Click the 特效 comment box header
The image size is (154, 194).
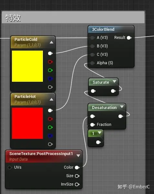pyautogui.click(x=73, y=18)
